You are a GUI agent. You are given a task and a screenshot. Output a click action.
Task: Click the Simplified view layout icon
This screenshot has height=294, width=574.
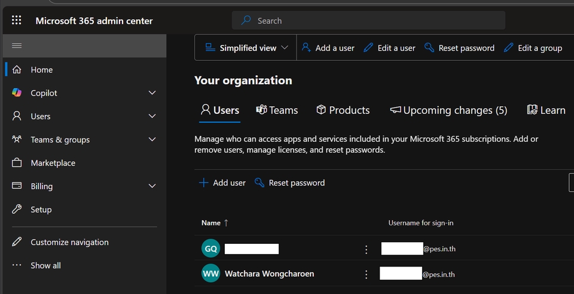tap(210, 48)
